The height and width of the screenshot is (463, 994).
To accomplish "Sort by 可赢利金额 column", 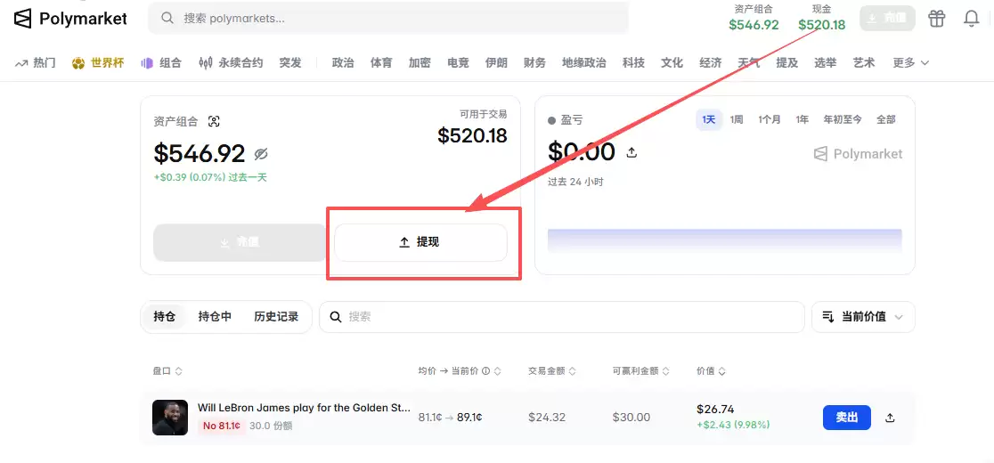I will (641, 371).
